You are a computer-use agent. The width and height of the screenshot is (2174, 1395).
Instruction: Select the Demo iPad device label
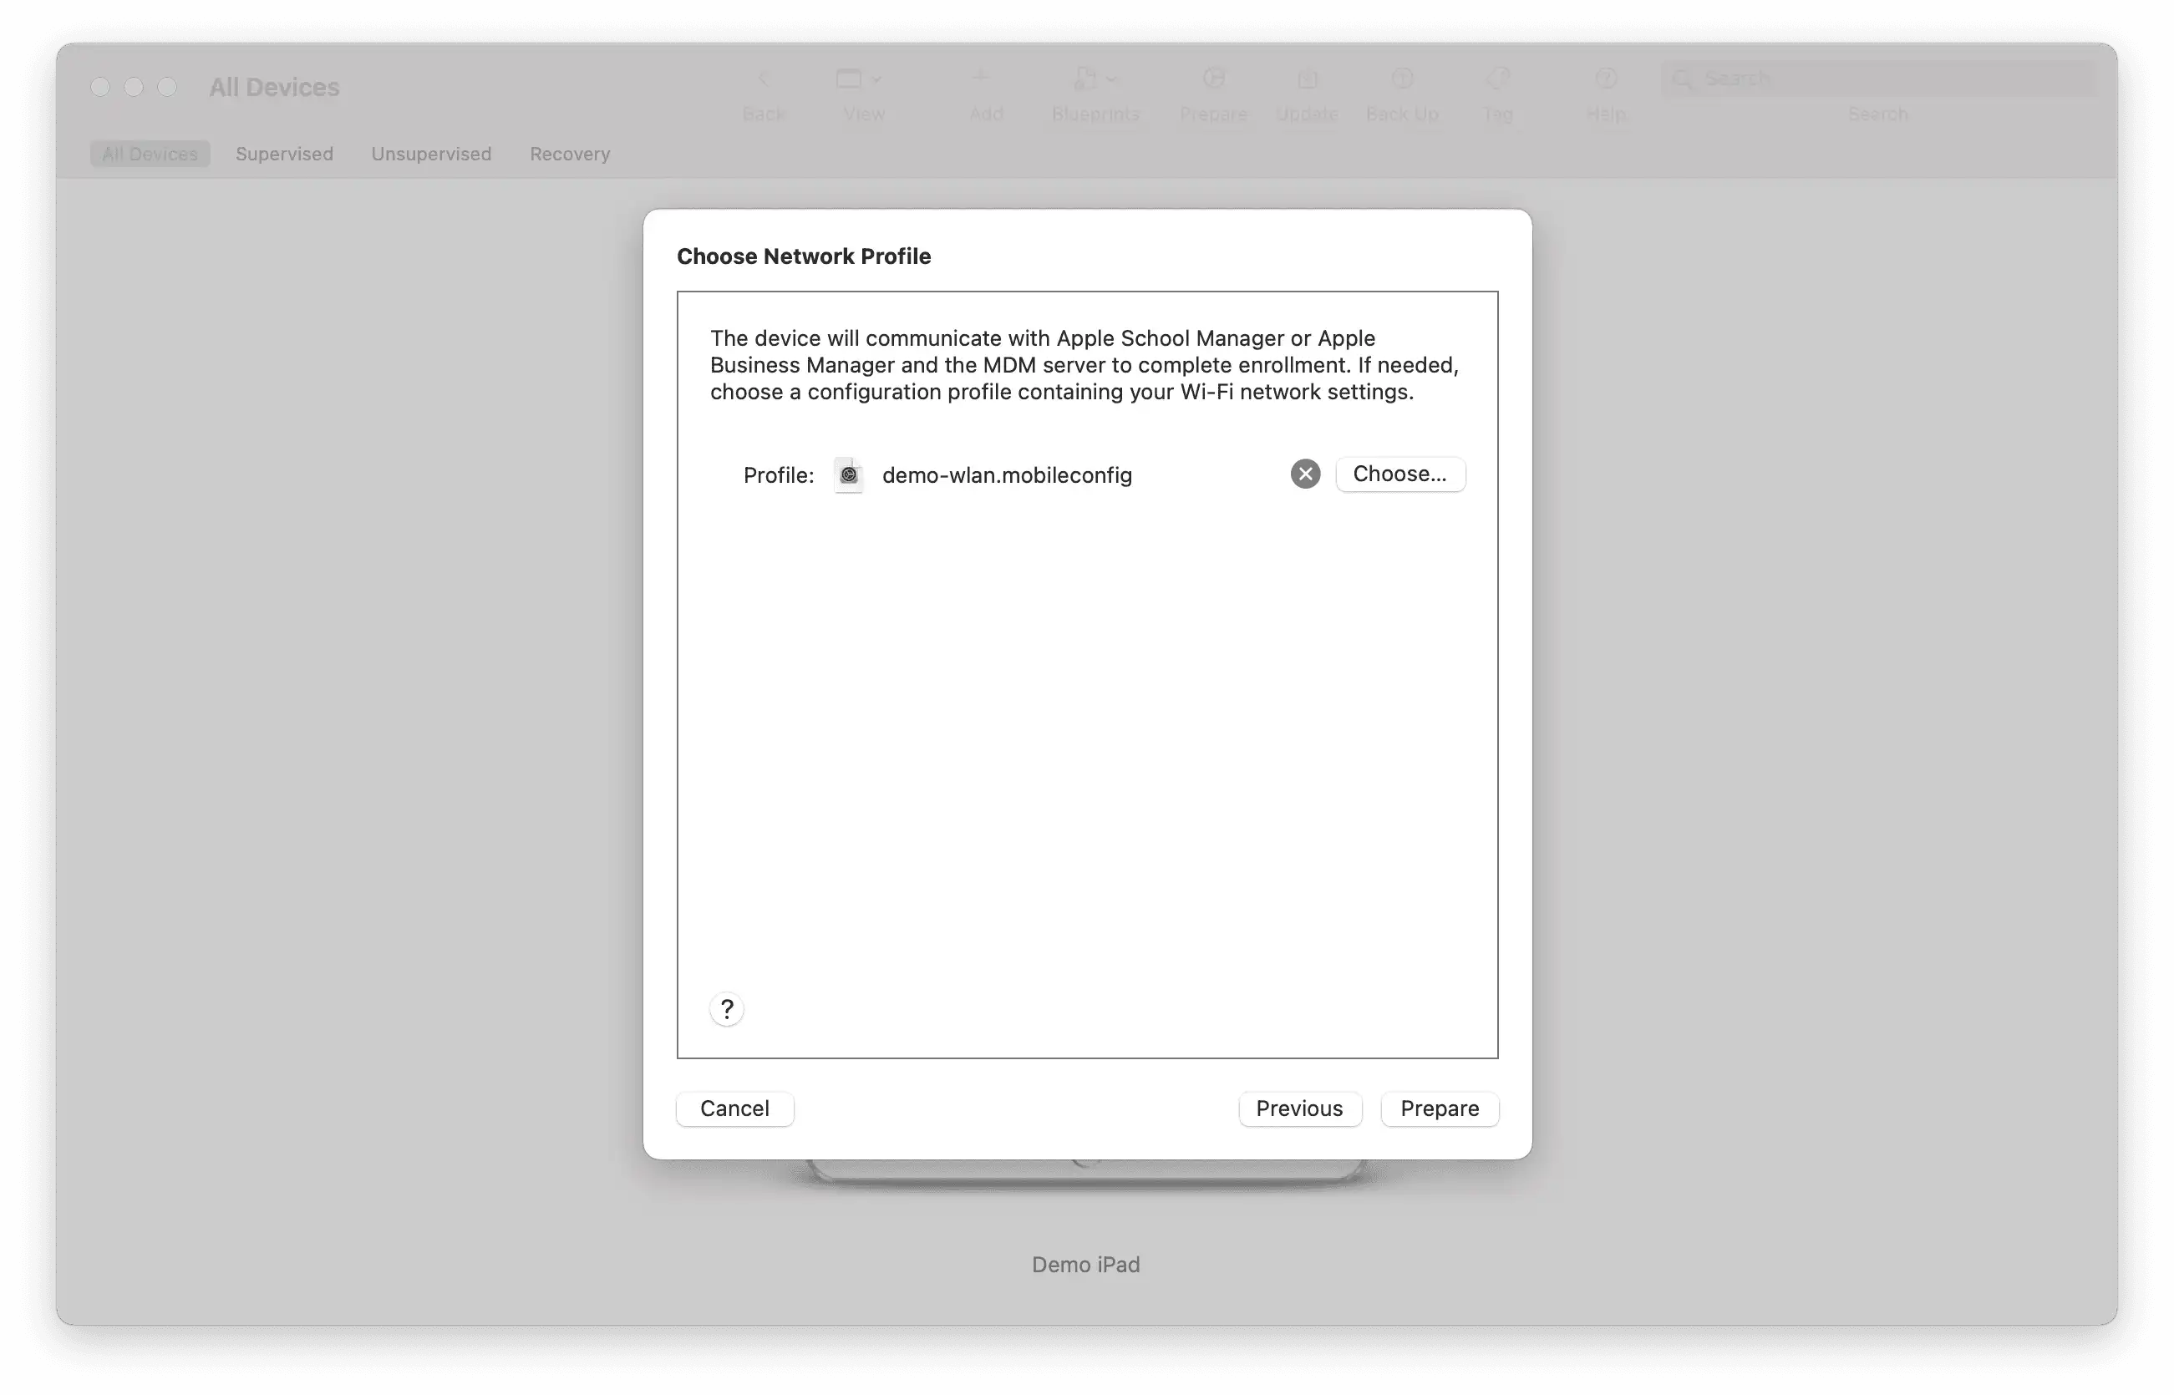[x=1085, y=1265]
